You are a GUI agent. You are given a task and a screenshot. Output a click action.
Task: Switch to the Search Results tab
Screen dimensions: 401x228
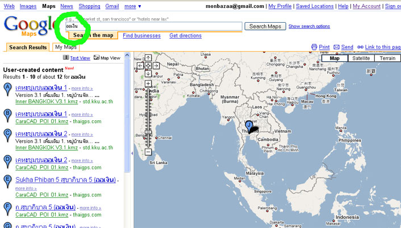tap(28, 47)
